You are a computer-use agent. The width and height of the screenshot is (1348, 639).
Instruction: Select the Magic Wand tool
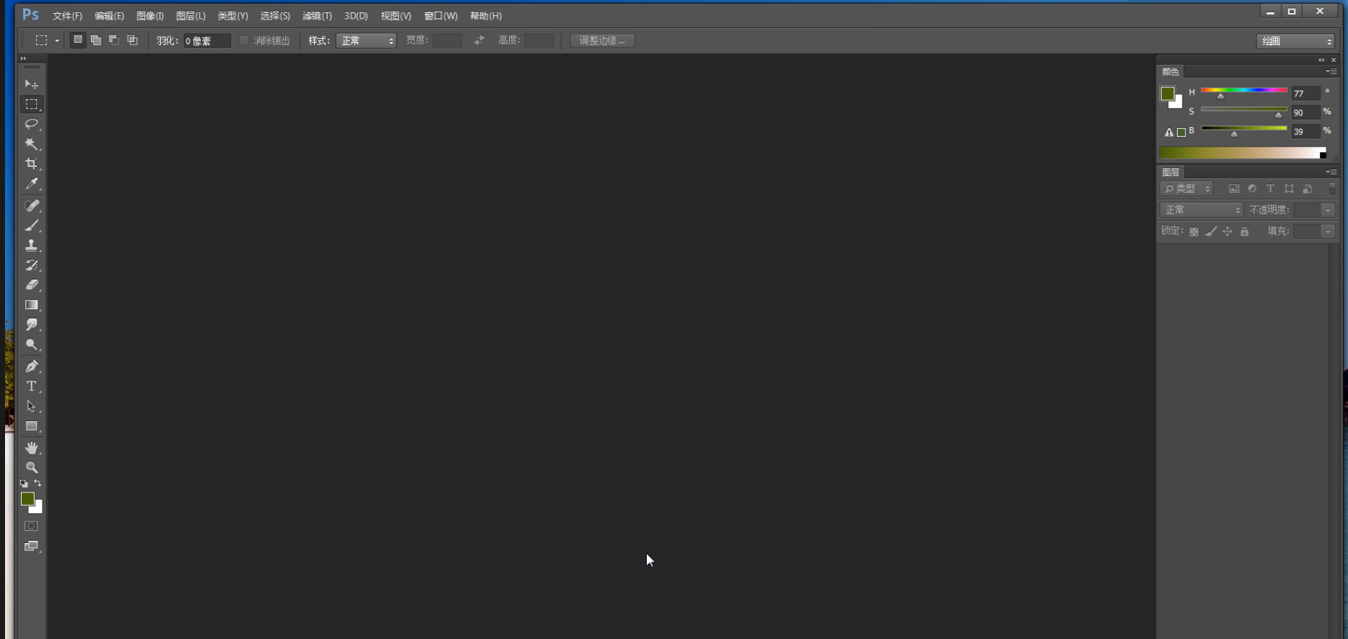pos(31,144)
